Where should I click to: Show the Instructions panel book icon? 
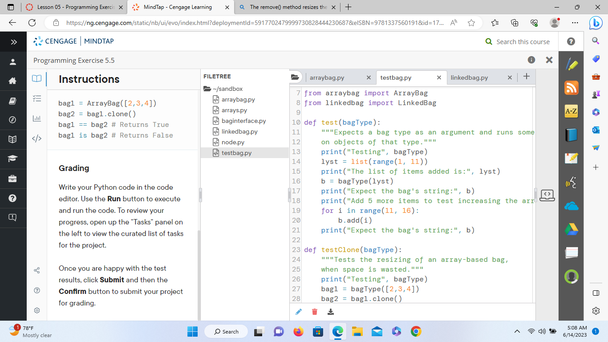(x=36, y=79)
